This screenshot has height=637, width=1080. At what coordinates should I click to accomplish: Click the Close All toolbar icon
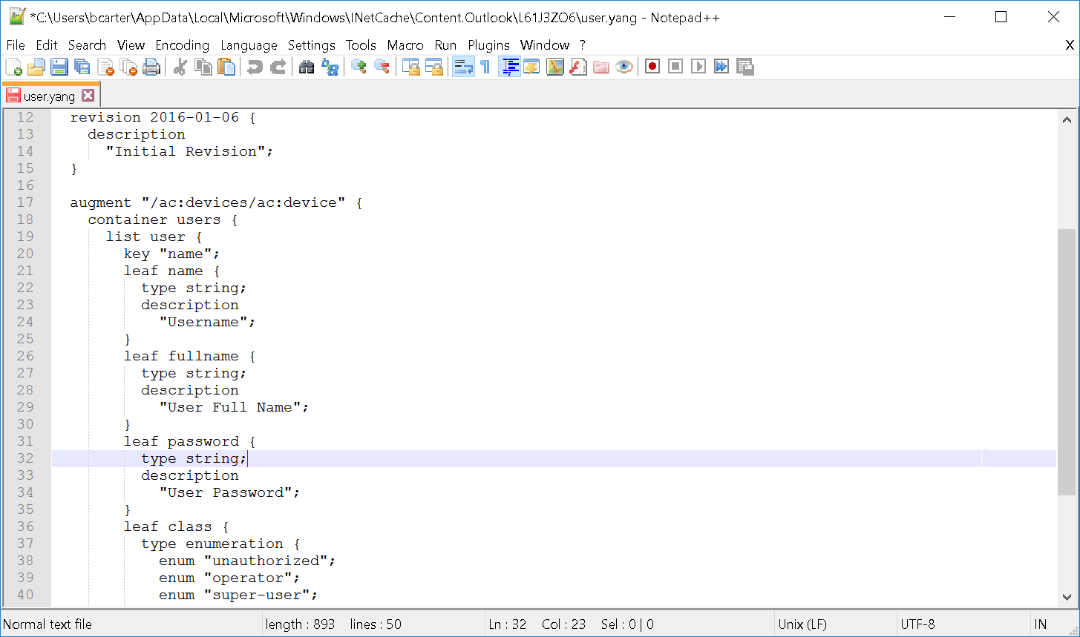tap(128, 67)
